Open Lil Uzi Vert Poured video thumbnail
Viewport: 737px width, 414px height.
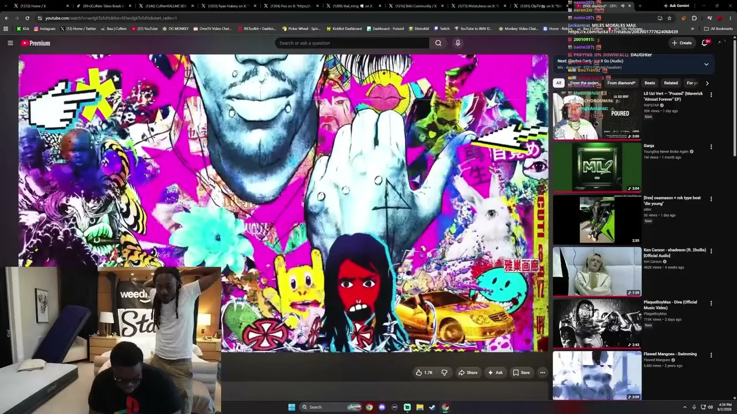(x=597, y=116)
